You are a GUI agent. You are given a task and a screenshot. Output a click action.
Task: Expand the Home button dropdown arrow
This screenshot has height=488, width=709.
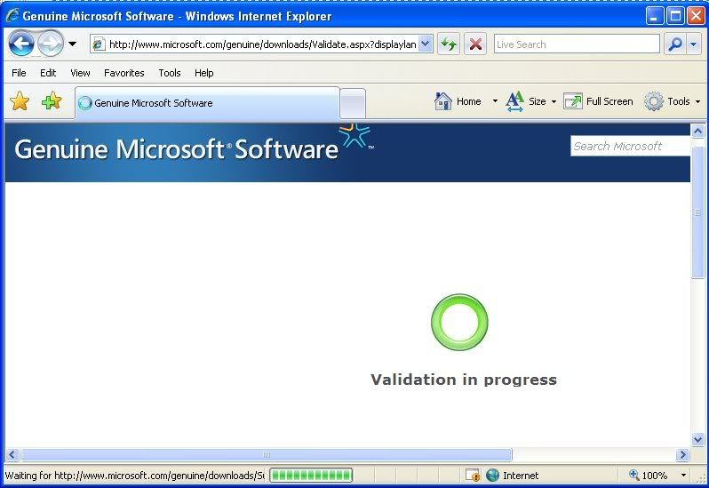[x=495, y=101]
